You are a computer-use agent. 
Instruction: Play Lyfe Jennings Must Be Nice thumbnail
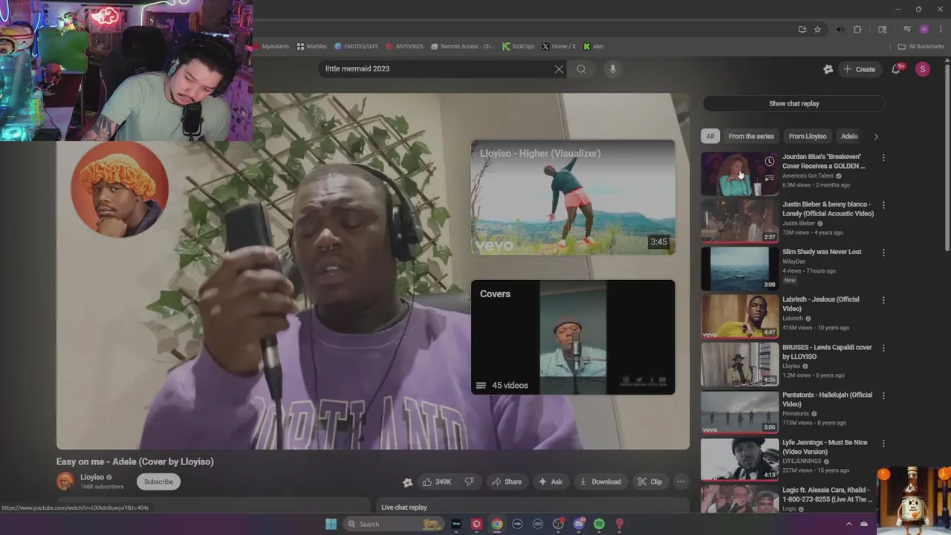click(x=739, y=459)
